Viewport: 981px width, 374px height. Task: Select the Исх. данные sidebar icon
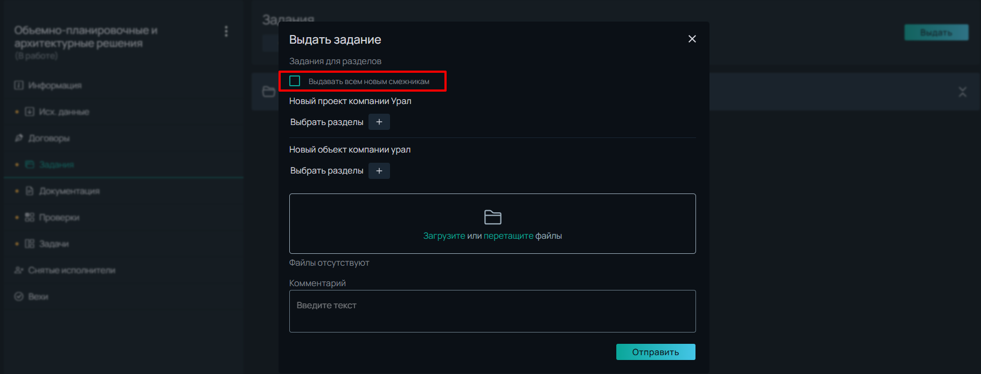click(x=30, y=112)
